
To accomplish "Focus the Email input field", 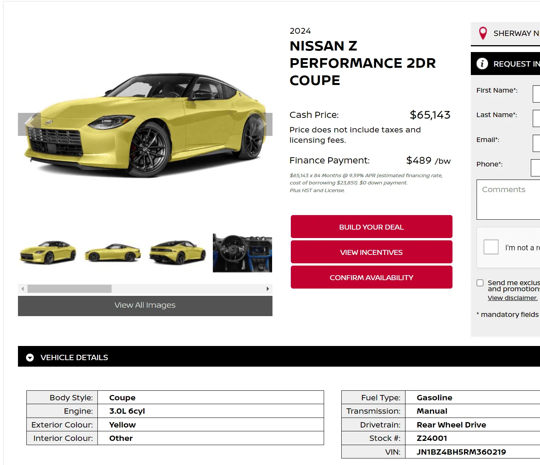I will point(536,143).
